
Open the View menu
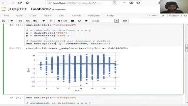[x=33, y=16]
